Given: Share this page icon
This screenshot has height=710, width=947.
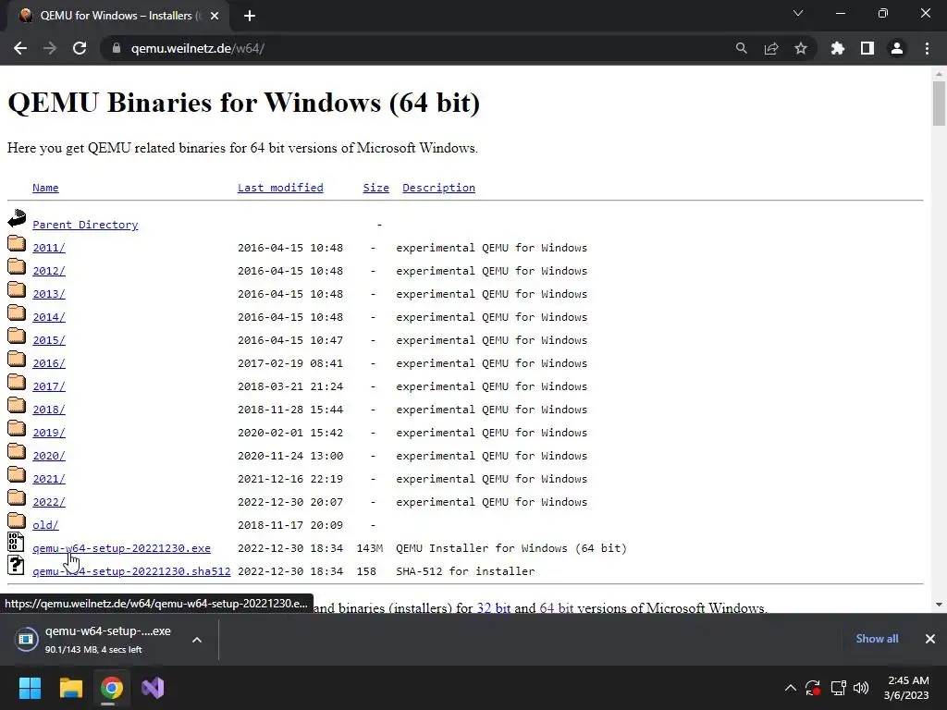Looking at the screenshot, I should click(x=771, y=48).
